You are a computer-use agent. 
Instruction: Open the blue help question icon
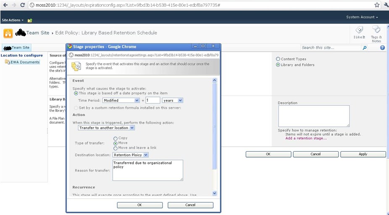point(382,47)
